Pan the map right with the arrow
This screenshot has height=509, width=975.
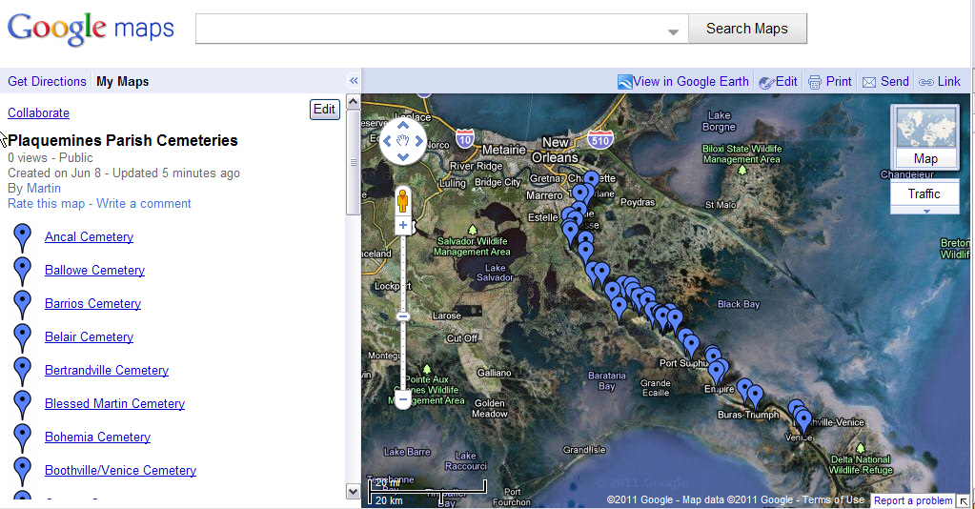tap(419, 141)
